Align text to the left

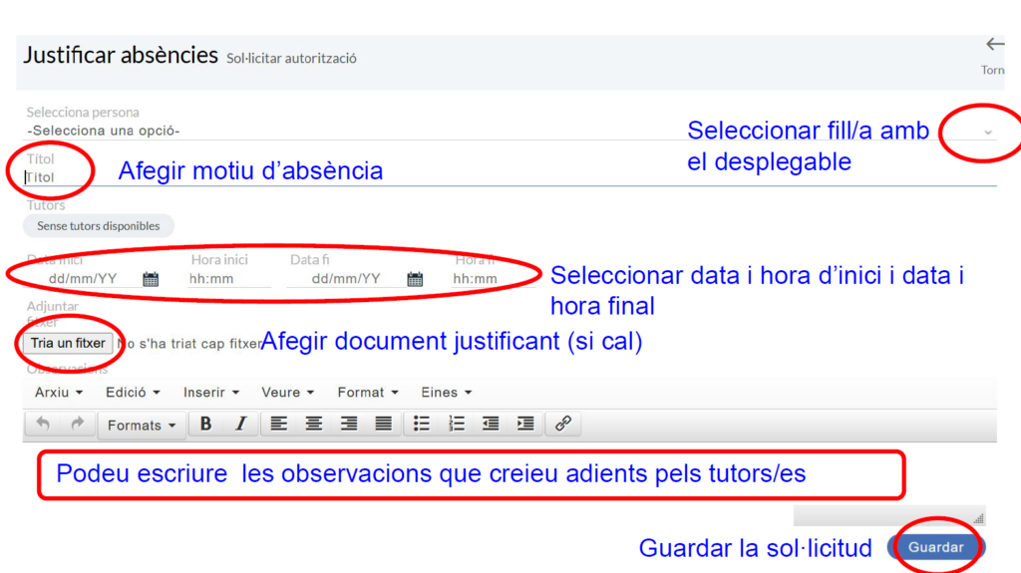click(x=278, y=424)
